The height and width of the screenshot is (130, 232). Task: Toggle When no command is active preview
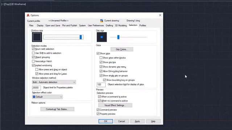point(99,101)
